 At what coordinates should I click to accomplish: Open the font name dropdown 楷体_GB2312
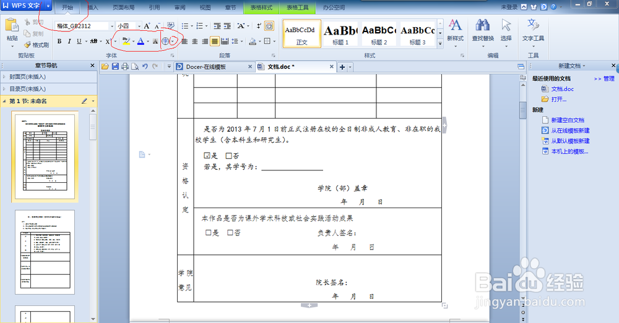click(x=112, y=26)
